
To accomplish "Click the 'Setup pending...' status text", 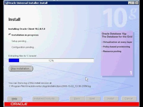I will [20, 41].
